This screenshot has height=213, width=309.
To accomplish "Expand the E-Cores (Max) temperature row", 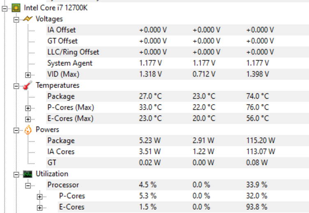I will 28,119.
